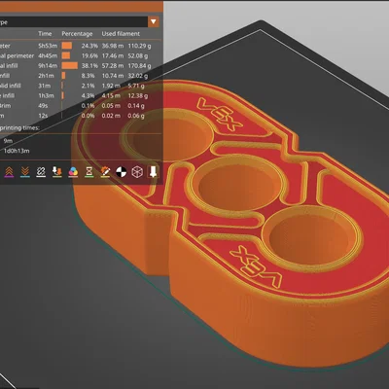Toggle Tool changes arrows icon
Image resolution: width=389 pixels, height=389 pixels.
pos(57,172)
